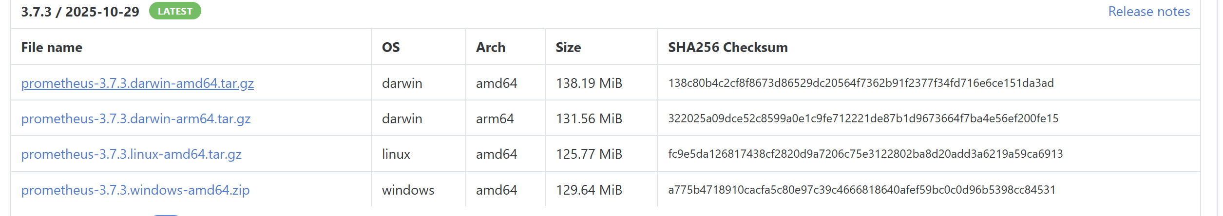Select the checksum starting with a775b471

pyautogui.click(x=861, y=190)
